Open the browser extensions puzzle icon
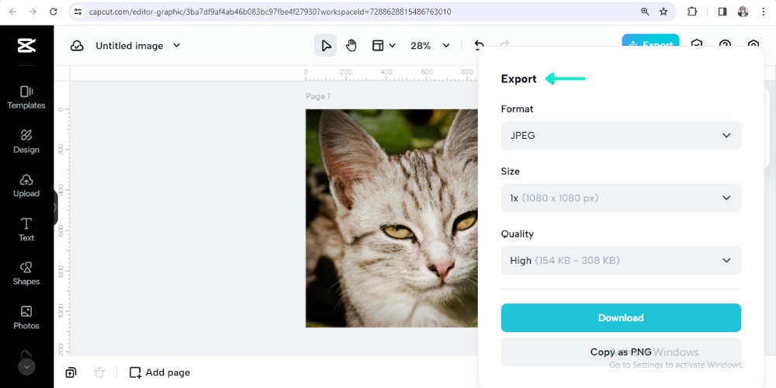The height and width of the screenshot is (388, 776). coord(692,12)
